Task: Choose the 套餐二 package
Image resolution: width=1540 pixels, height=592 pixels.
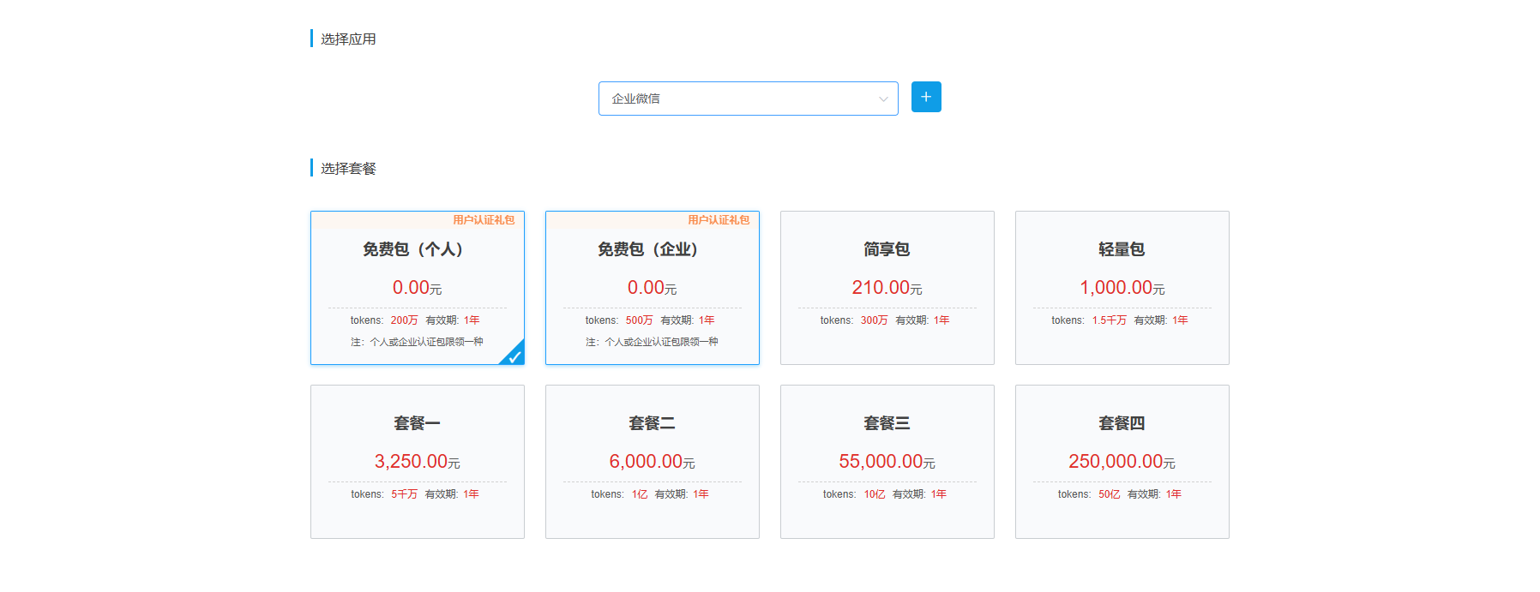Action: [x=652, y=461]
